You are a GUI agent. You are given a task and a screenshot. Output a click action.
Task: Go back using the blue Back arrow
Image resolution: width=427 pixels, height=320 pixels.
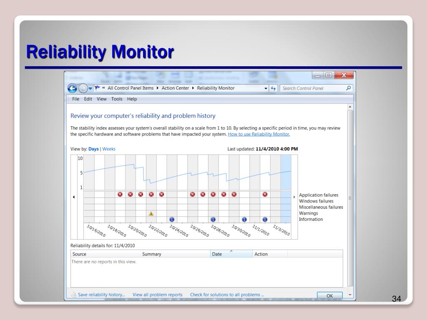click(72, 88)
